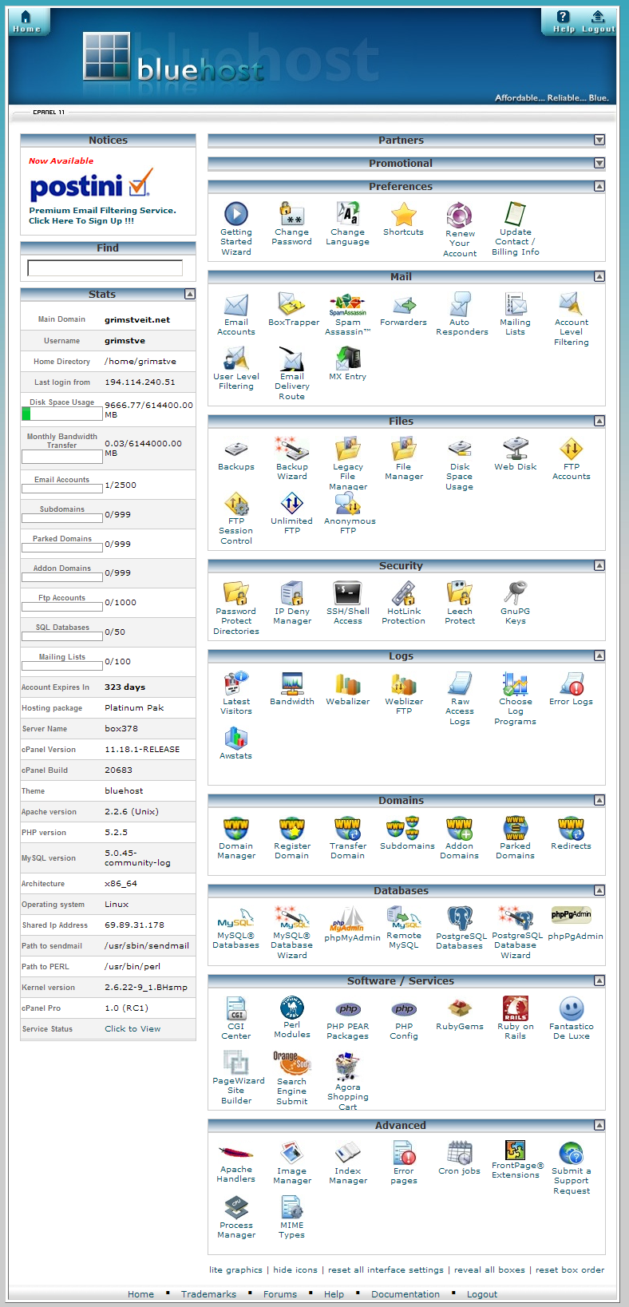Open Trademarks in footer menu
The height and width of the screenshot is (1307, 629).
(208, 1294)
